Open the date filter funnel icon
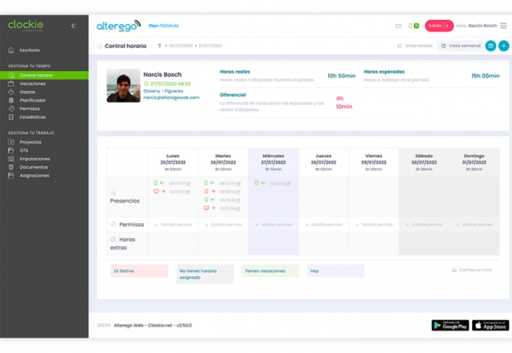This screenshot has width=512, height=353. pos(159,46)
